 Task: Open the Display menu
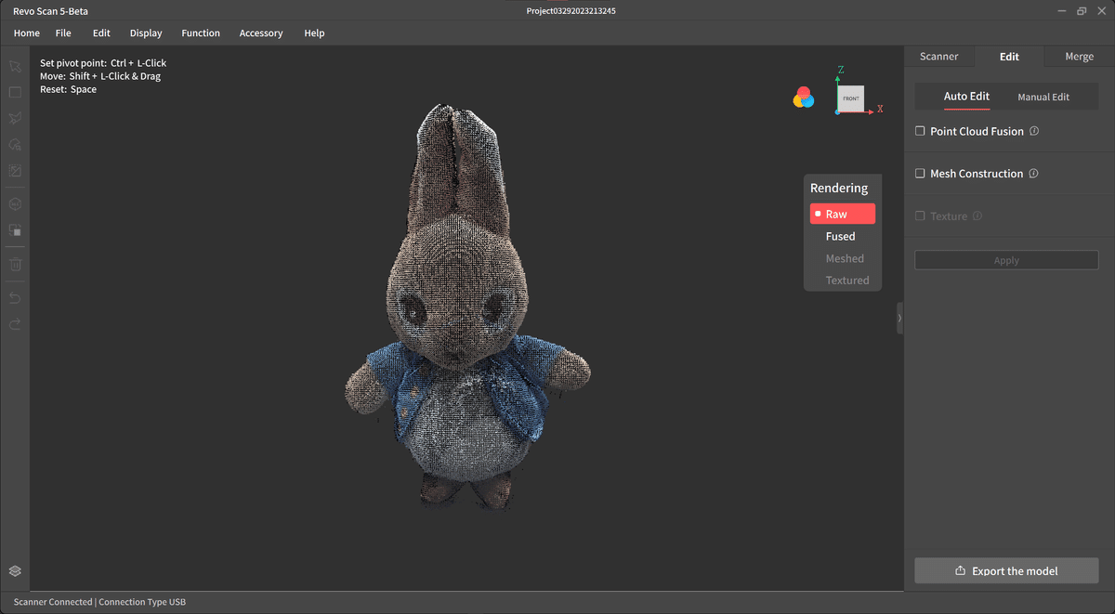[x=146, y=33]
